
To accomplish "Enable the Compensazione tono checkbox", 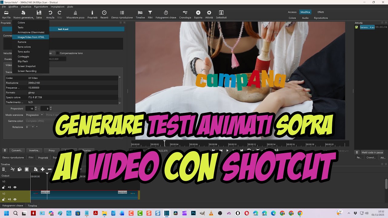I will point(58,53).
